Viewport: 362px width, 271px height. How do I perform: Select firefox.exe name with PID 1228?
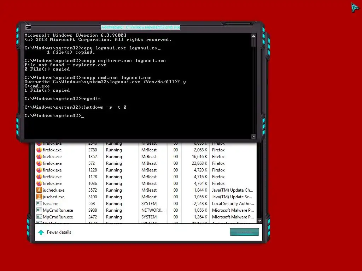click(52, 170)
